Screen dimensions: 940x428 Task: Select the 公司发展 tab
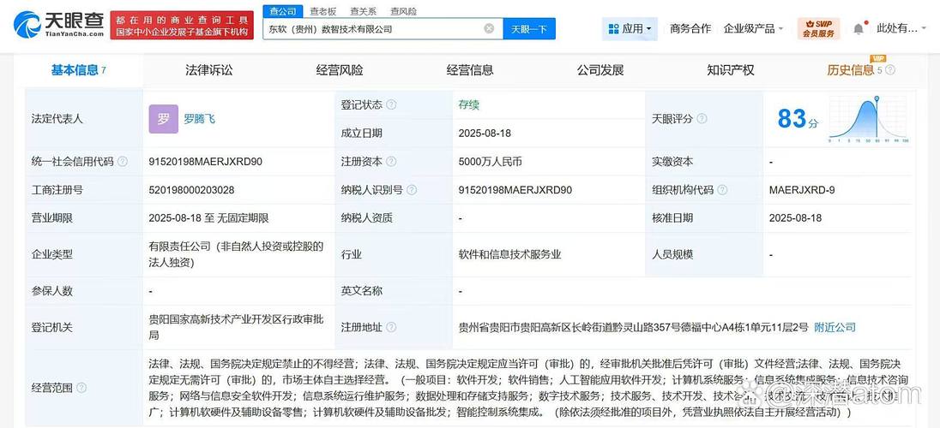[x=600, y=70]
